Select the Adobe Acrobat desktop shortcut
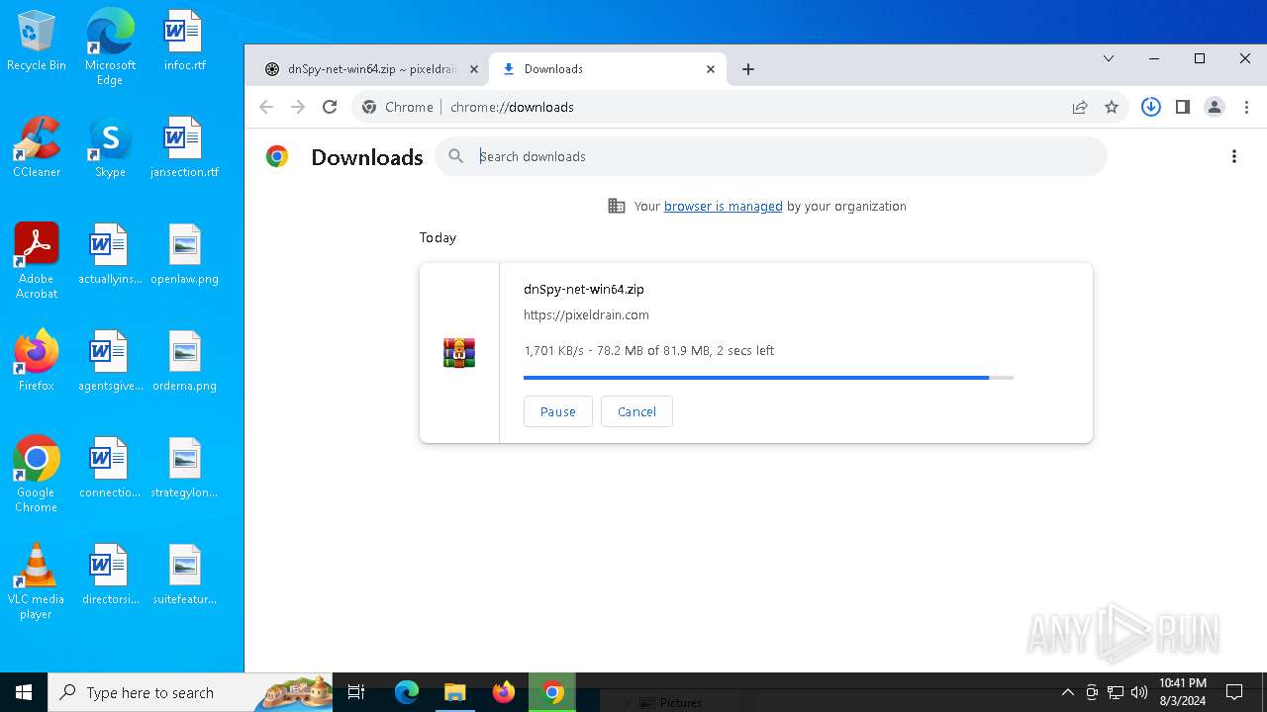 tap(37, 261)
